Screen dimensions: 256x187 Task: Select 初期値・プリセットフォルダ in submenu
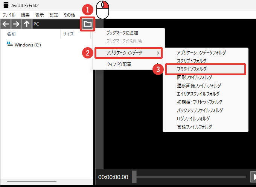click(206, 102)
